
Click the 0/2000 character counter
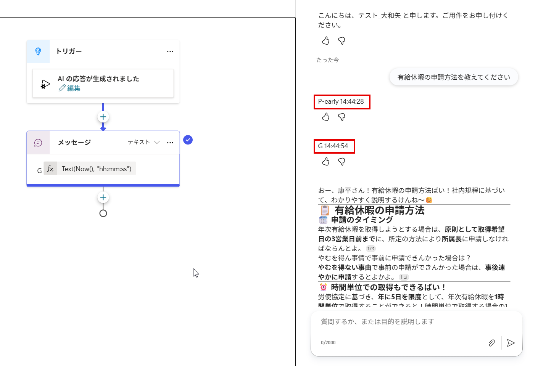point(328,343)
